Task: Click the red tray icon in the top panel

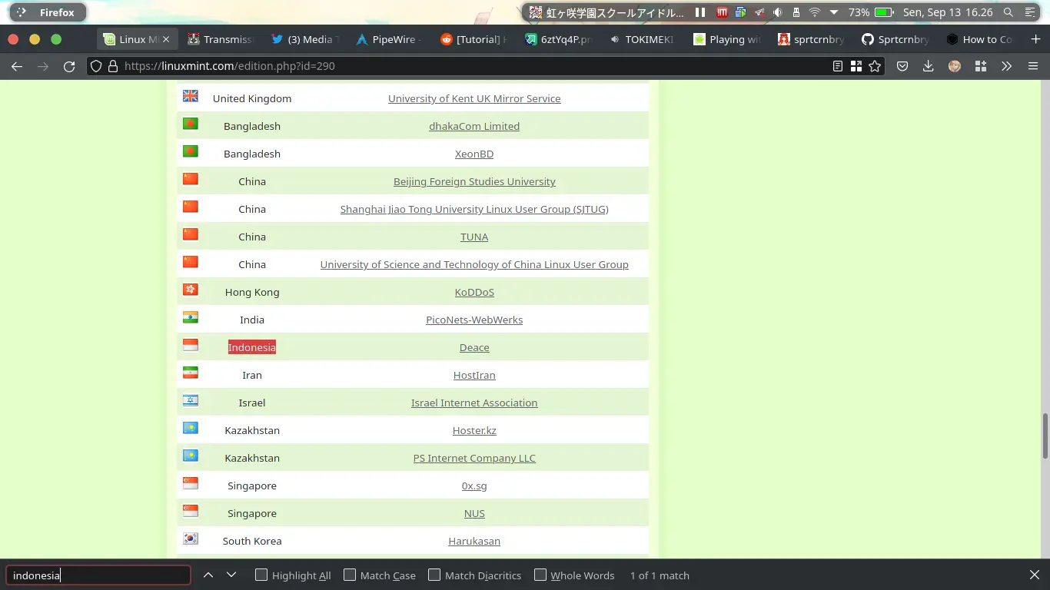Action: pos(723,12)
